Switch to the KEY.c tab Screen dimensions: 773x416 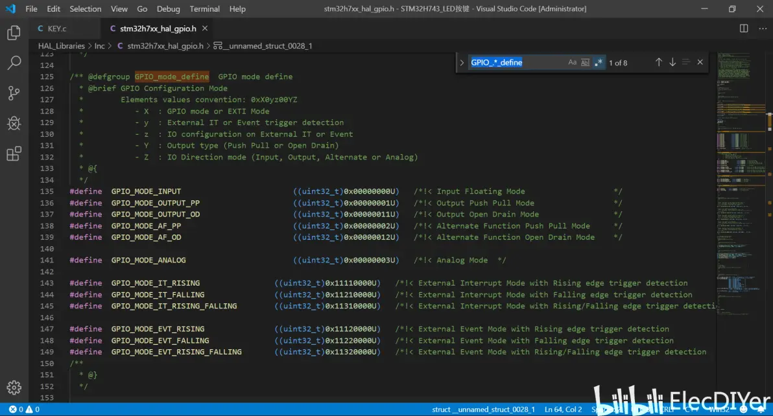56,29
